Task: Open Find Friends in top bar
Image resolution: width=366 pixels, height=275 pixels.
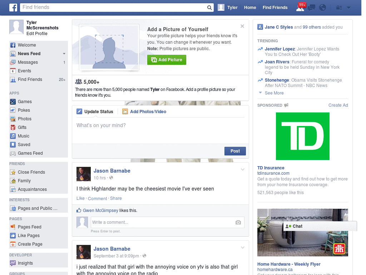Action: 275,8
